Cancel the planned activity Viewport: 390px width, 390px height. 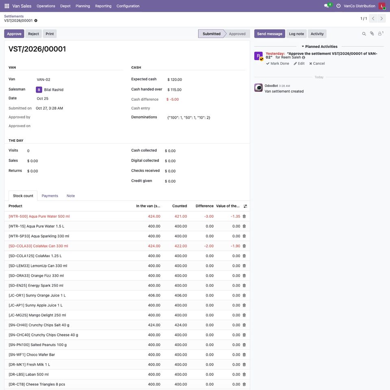[317, 63]
